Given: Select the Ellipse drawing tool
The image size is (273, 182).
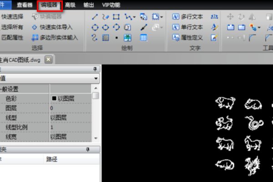Looking at the screenshot, I should click(106, 27).
